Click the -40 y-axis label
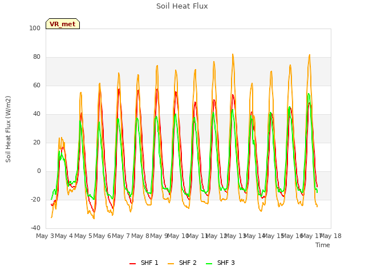The width and height of the screenshot is (365, 274). tap(35, 228)
